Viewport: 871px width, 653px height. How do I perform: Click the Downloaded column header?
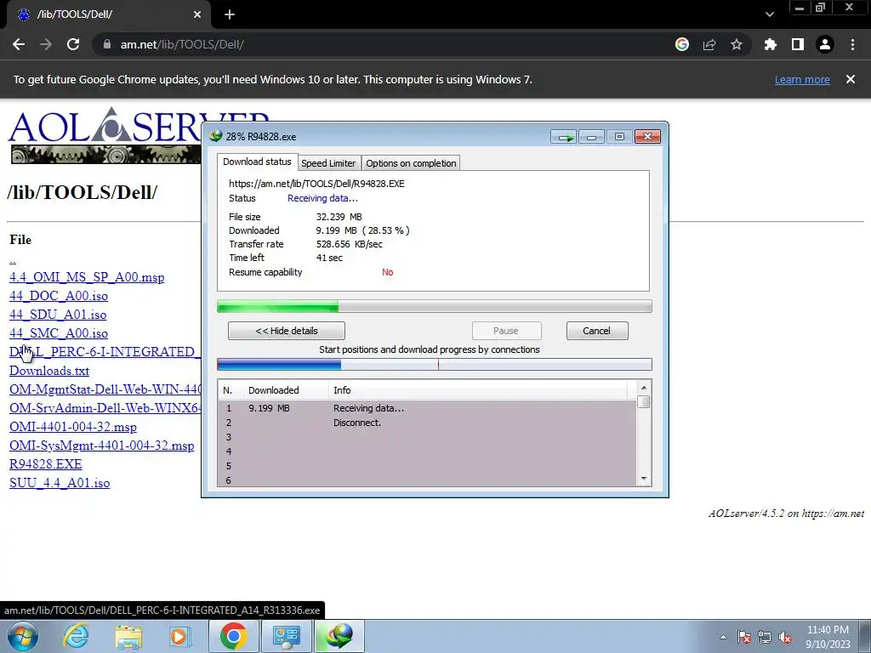pos(286,390)
